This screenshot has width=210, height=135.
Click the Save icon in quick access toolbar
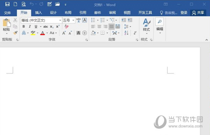pos(7,5)
